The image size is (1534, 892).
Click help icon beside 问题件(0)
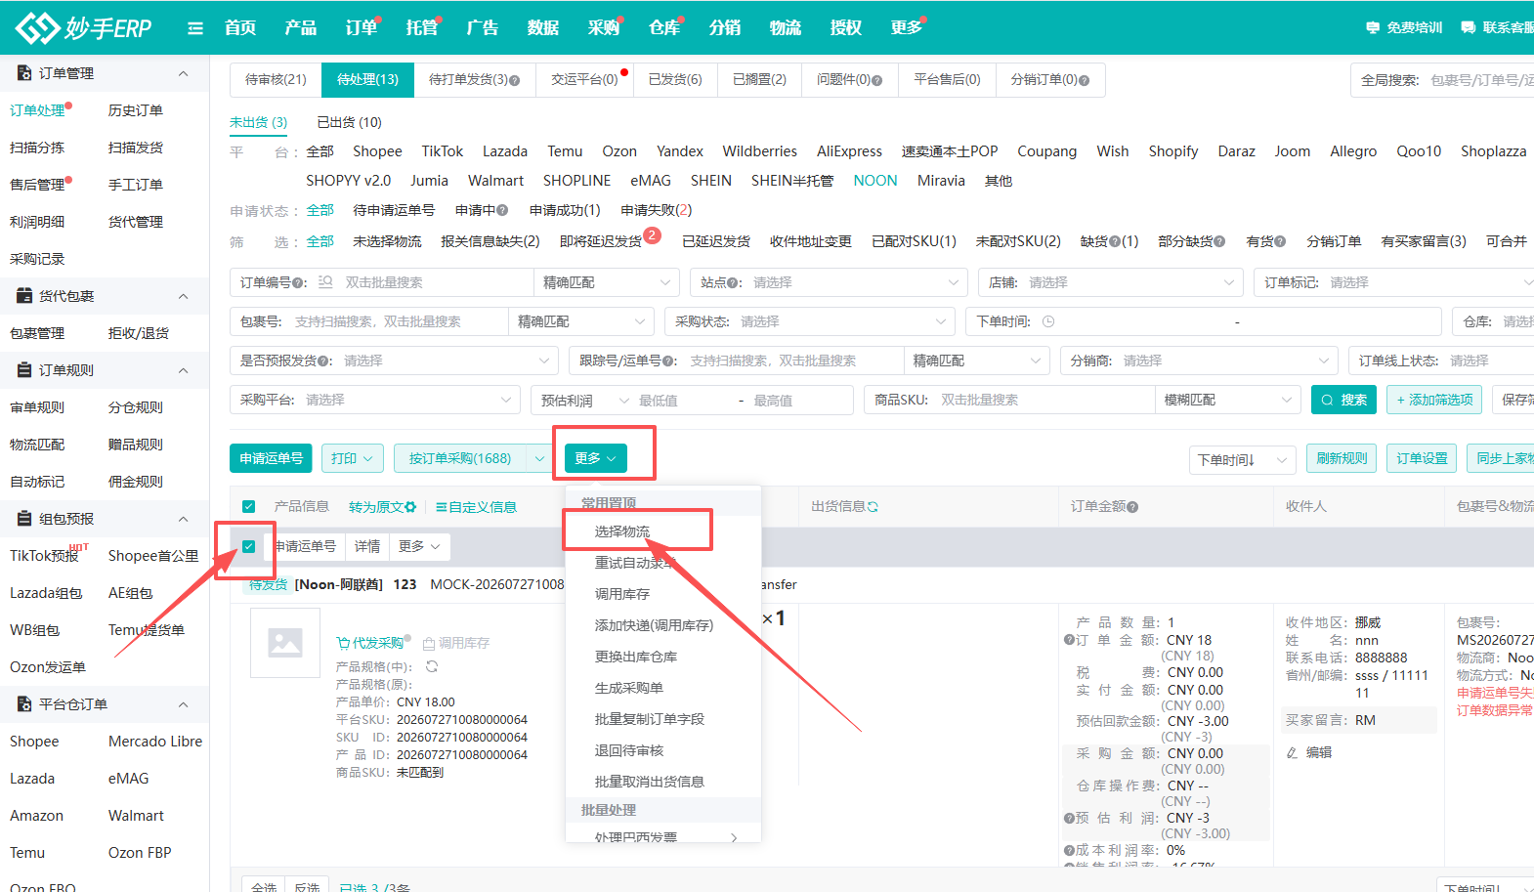point(877,80)
